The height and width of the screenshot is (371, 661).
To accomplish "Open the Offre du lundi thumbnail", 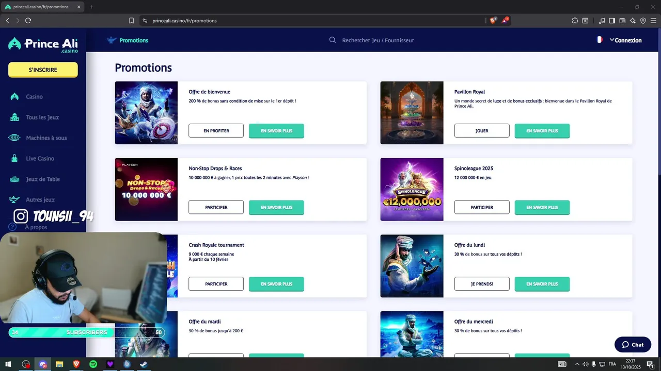I will coord(412,266).
